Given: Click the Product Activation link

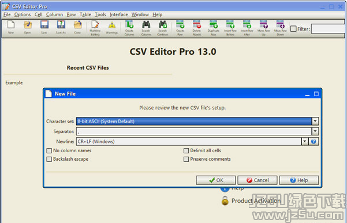Looking at the screenshot, I should point(256,201).
